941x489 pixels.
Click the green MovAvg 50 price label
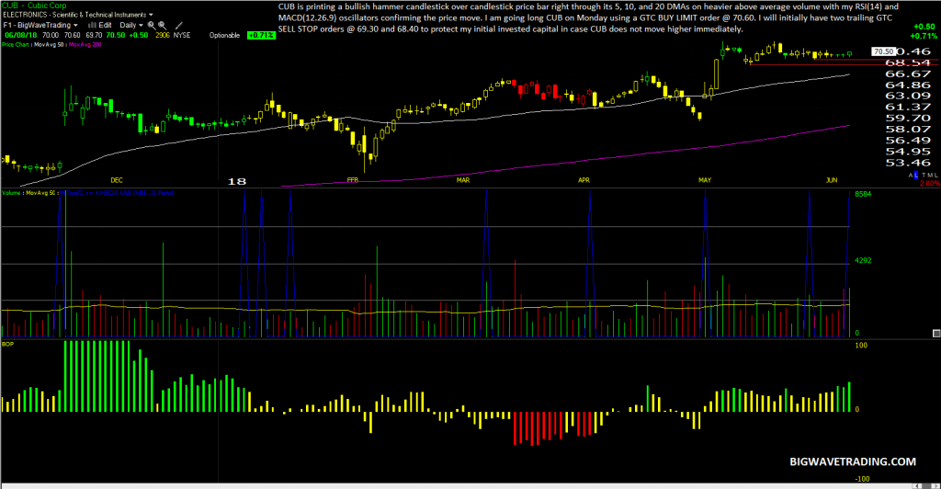pos(51,45)
